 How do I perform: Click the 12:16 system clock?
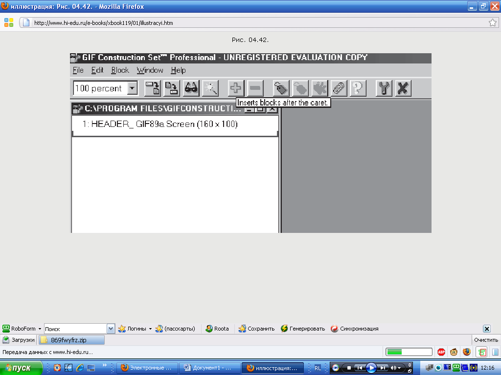488,368
